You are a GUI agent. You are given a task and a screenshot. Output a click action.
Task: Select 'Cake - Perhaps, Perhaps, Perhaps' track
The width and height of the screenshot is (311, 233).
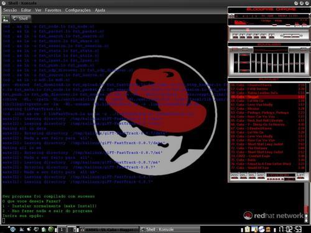tap(267, 112)
